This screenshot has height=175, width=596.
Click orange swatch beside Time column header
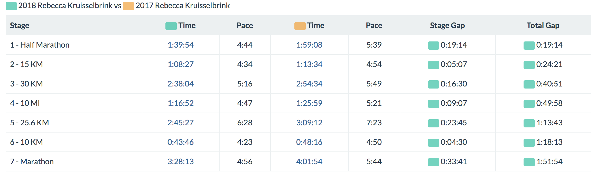(300, 26)
